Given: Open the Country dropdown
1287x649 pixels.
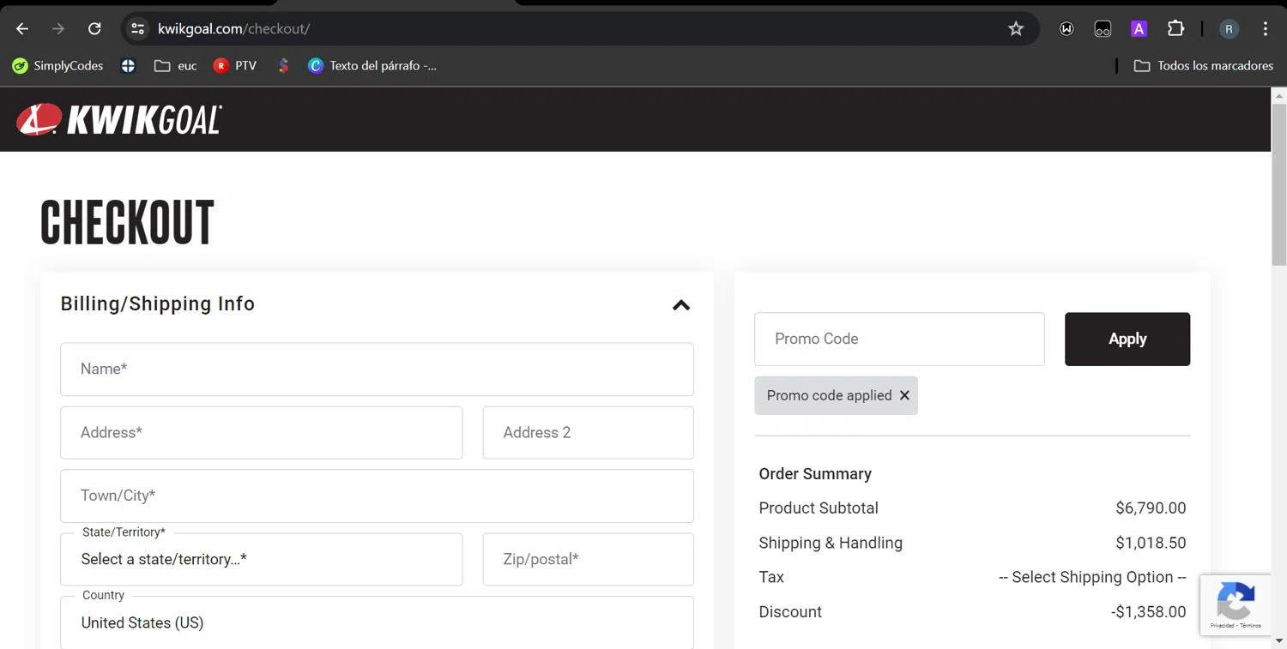Looking at the screenshot, I should (x=377, y=622).
